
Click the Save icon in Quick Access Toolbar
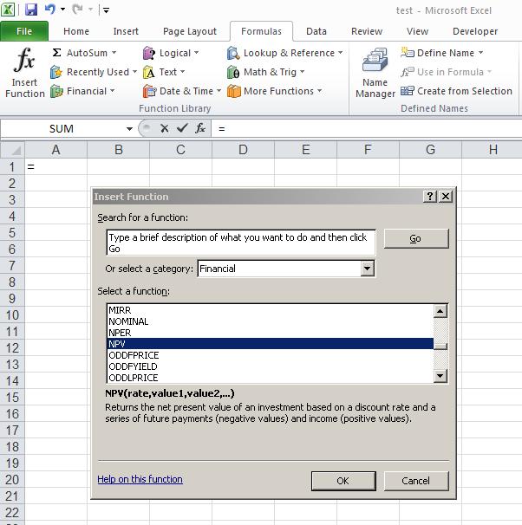tap(31, 10)
